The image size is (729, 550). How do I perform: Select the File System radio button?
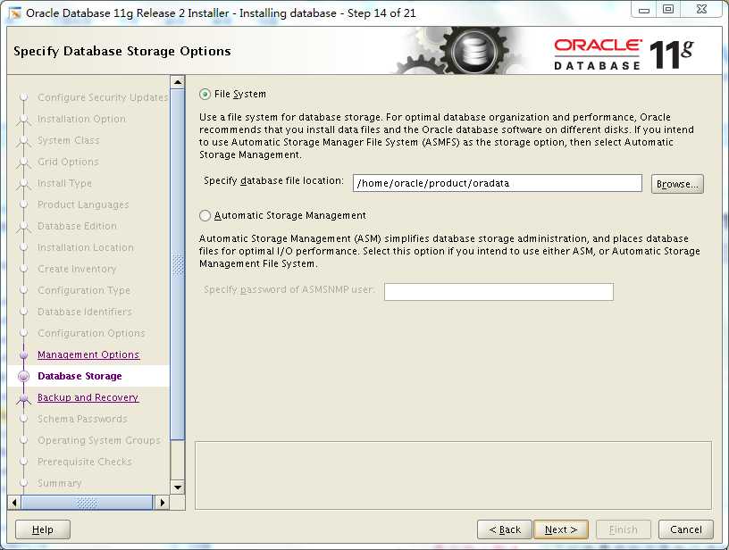[x=205, y=95]
